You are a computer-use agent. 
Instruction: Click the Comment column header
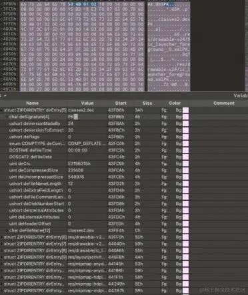pyautogui.click(x=224, y=103)
